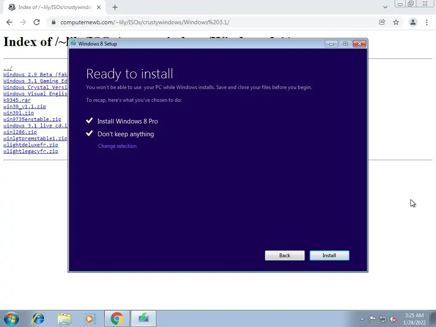Image resolution: width=436 pixels, height=327 pixels.
Task: Download wlightdeluxefr.zip
Action: click(x=31, y=145)
